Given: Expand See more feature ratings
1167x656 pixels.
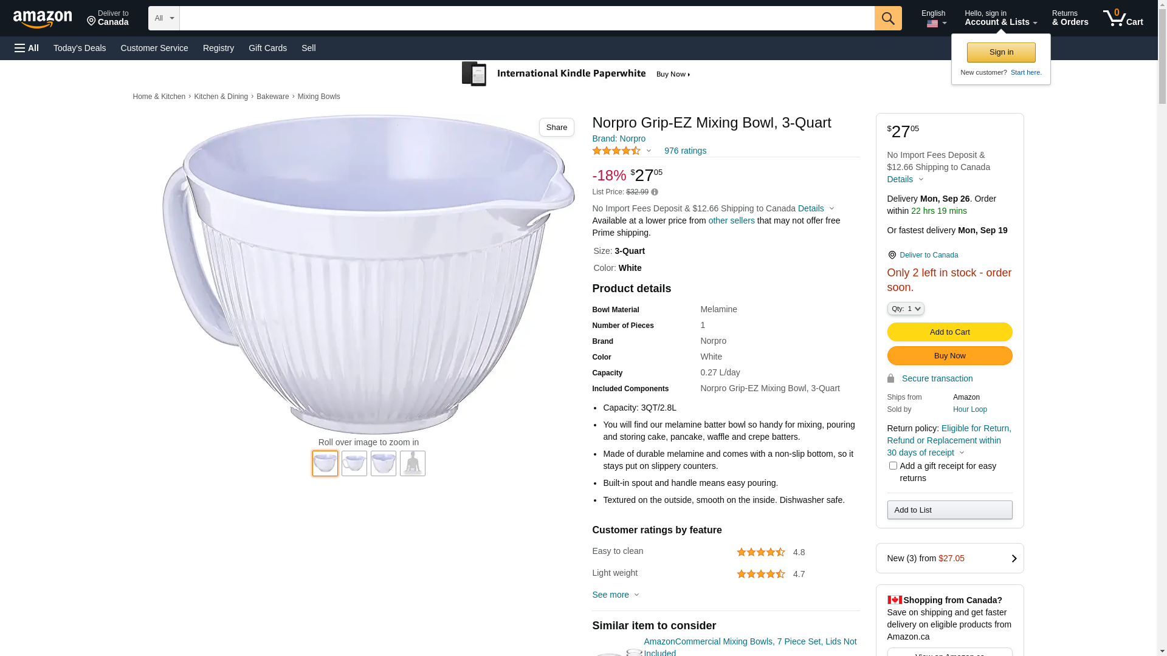Looking at the screenshot, I should (615, 595).
